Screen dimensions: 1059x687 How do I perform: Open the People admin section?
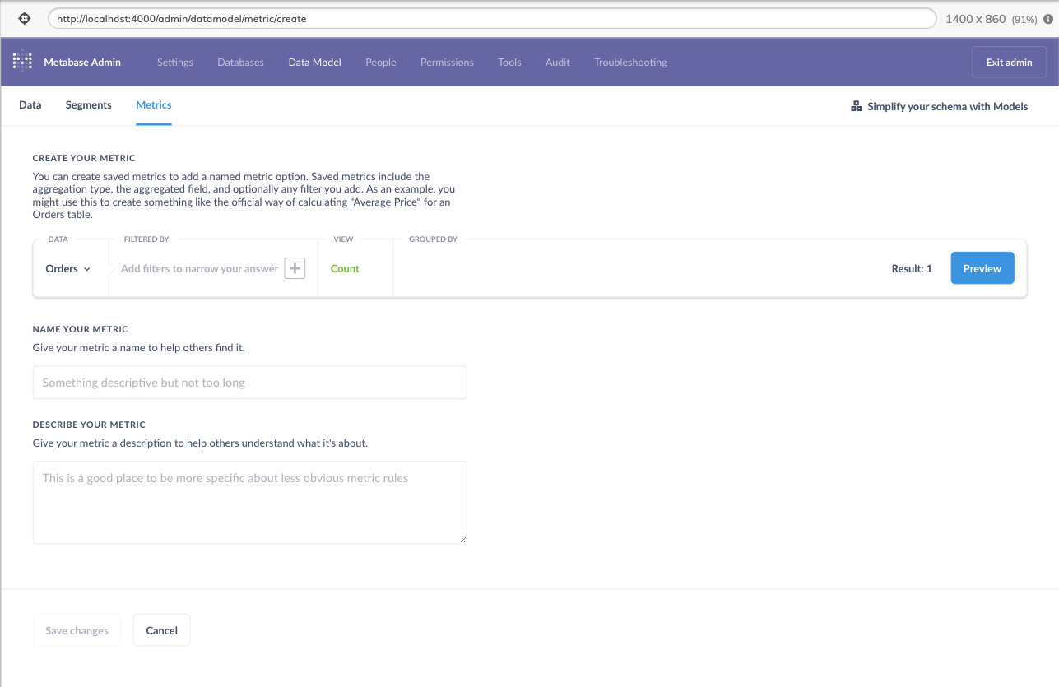pos(380,62)
